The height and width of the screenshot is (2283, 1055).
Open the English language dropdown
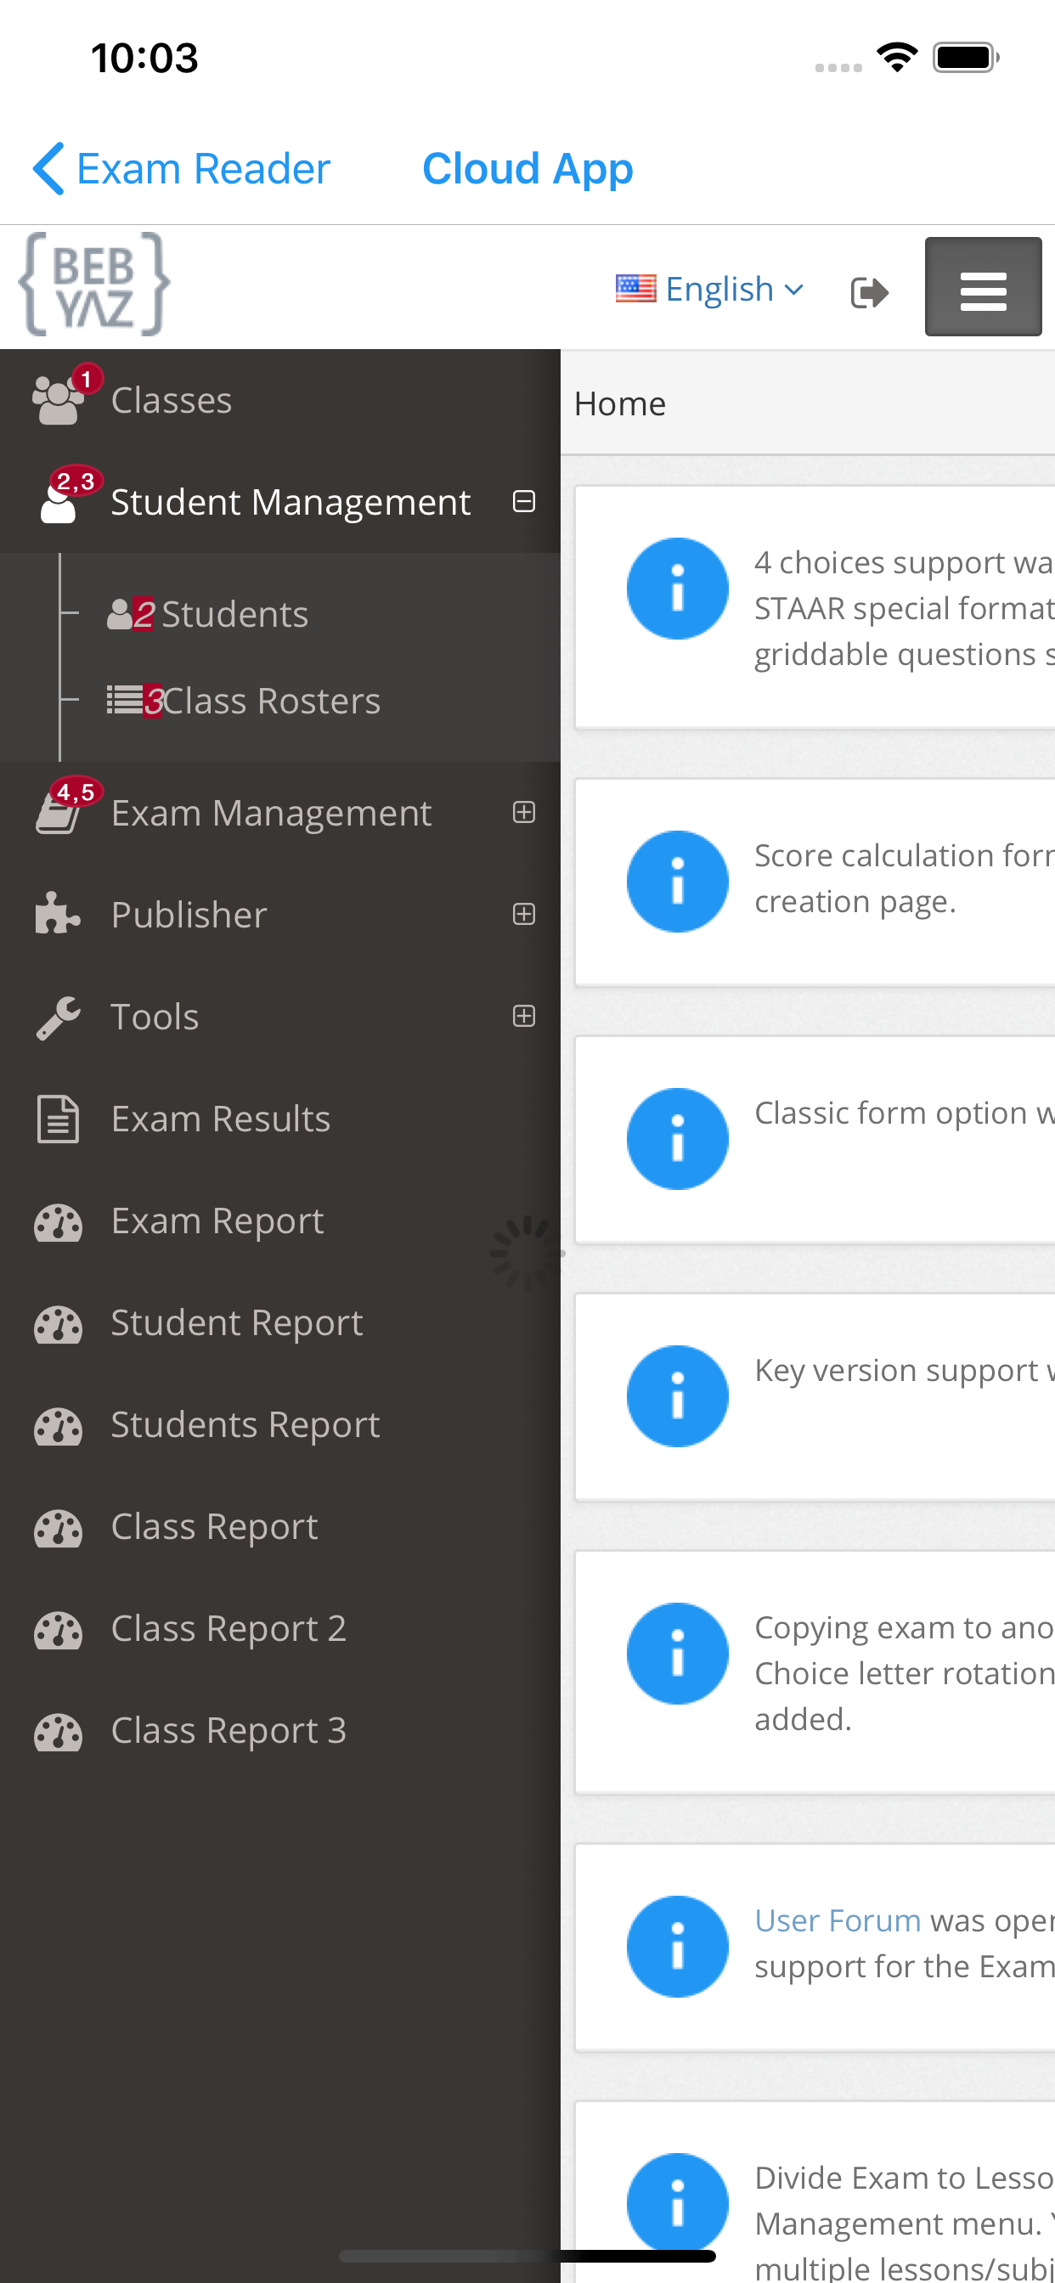(711, 289)
